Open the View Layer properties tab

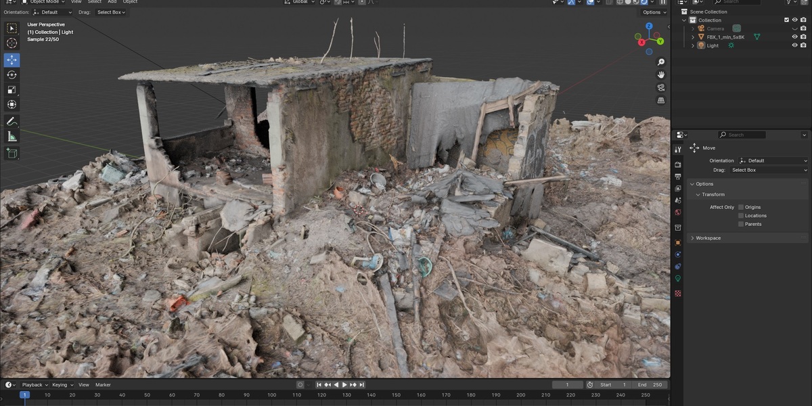pyautogui.click(x=678, y=189)
